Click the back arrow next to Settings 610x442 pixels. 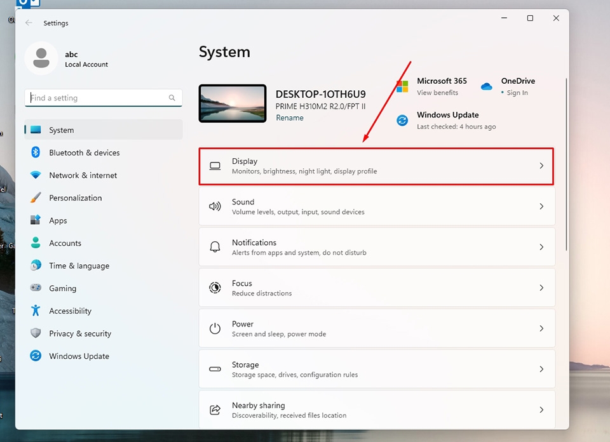pyautogui.click(x=28, y=23)
